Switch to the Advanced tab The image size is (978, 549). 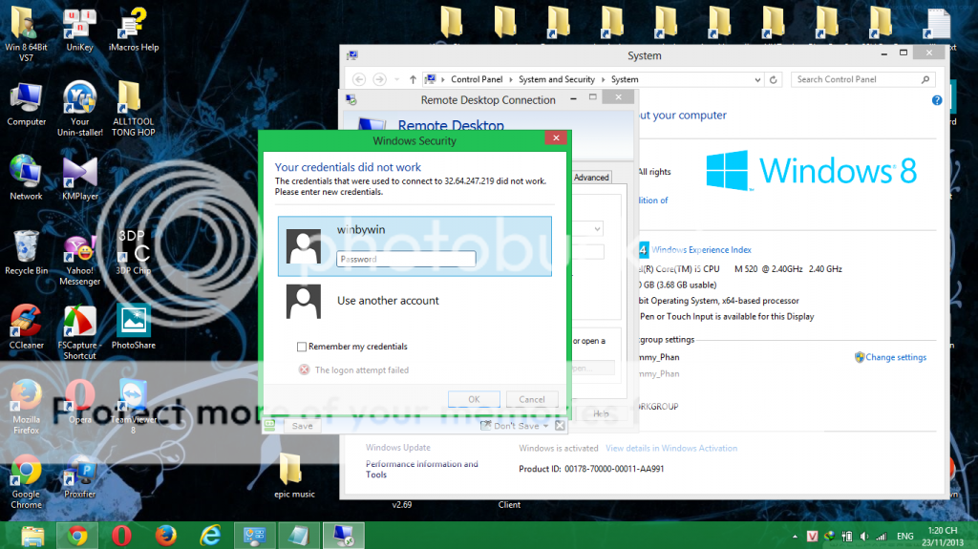(x=591, y=178)
